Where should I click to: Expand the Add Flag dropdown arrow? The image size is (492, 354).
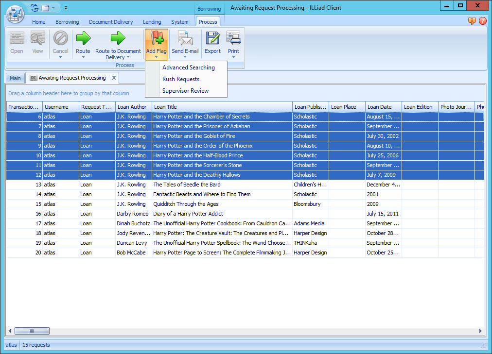point(156,57)
